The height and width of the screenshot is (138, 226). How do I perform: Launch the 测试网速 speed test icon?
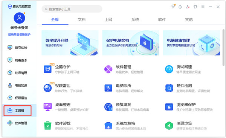pyautogui.click(x=169, y=69)
